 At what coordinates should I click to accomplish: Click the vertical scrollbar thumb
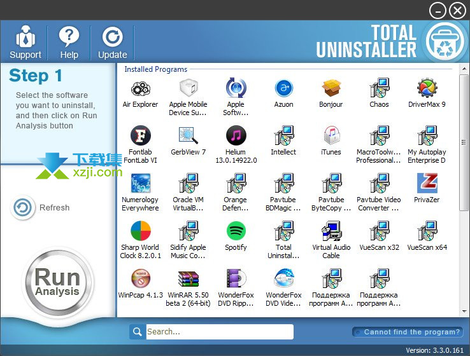pos(464,142)
